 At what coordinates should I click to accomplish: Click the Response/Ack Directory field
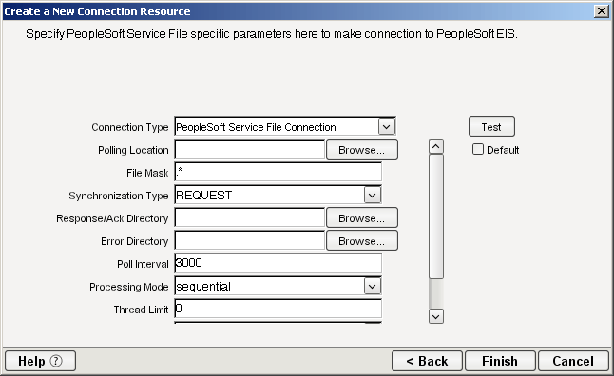[249, 218]
